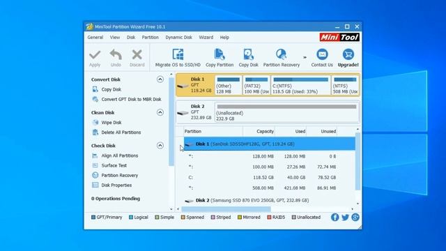Click the Unallocated legend swatch

tap(294, 217)
